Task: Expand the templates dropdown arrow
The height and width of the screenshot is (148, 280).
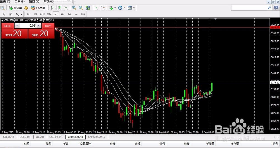Action: pos(134,8)
